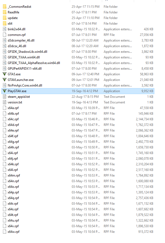Select the file name x64i.rpf
The width and height of the screenshot is (165, 243).
[13, 153]
